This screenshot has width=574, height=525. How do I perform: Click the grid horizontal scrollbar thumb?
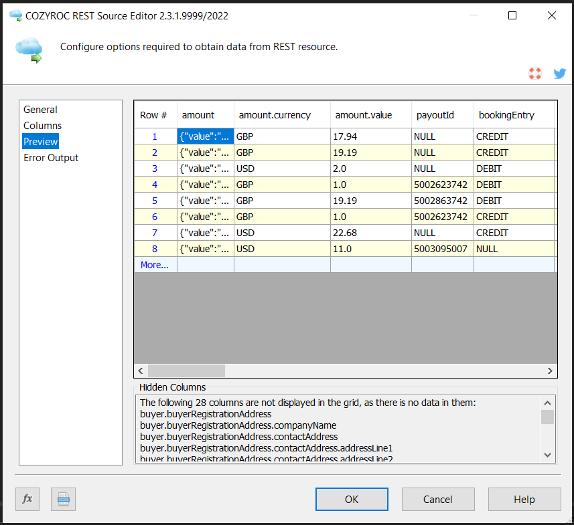click(x=186, y=371)
